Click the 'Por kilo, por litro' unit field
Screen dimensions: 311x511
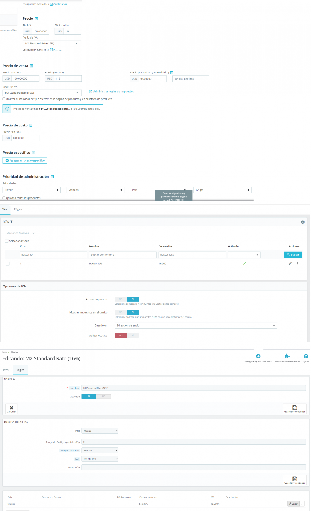(191, 79)
